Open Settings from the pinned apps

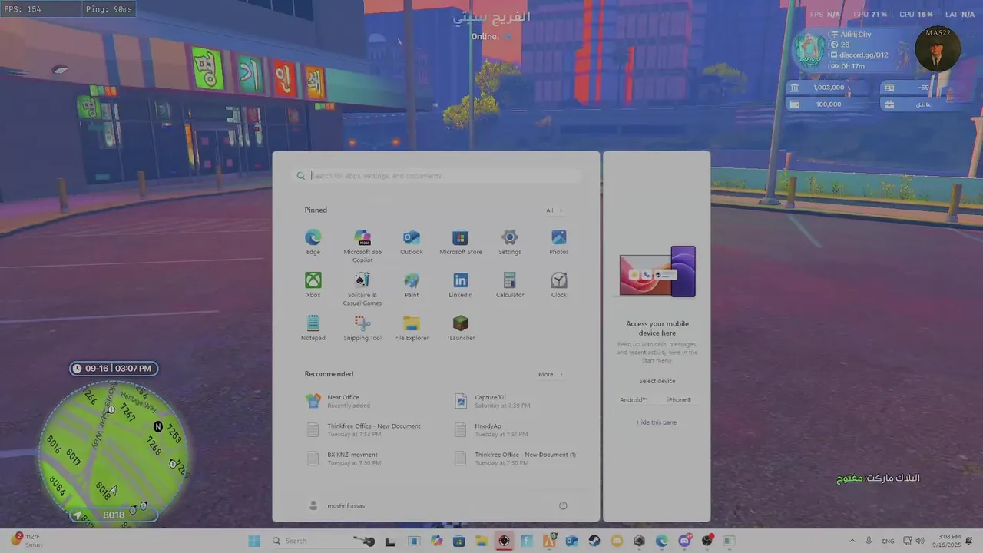tap(510, 242)
